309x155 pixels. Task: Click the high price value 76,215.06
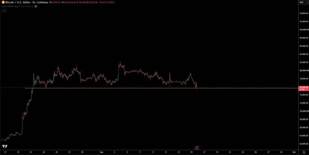(x=68, y=2)
